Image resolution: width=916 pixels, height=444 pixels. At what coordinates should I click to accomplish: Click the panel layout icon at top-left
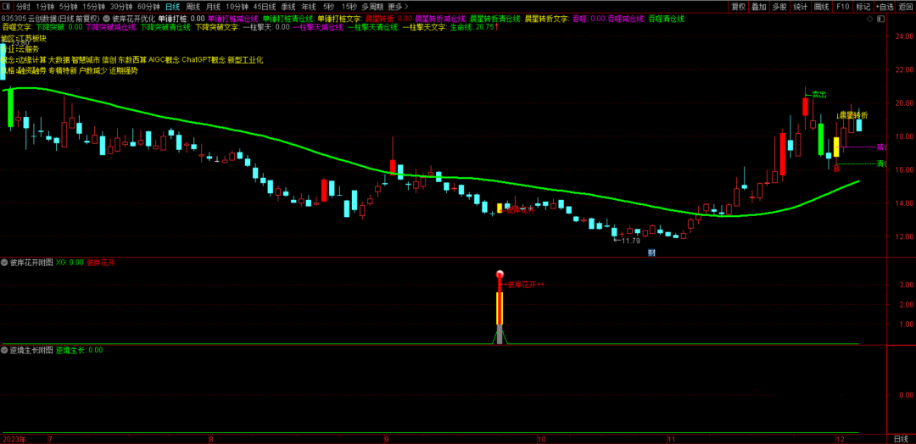(x=8, y=6)
